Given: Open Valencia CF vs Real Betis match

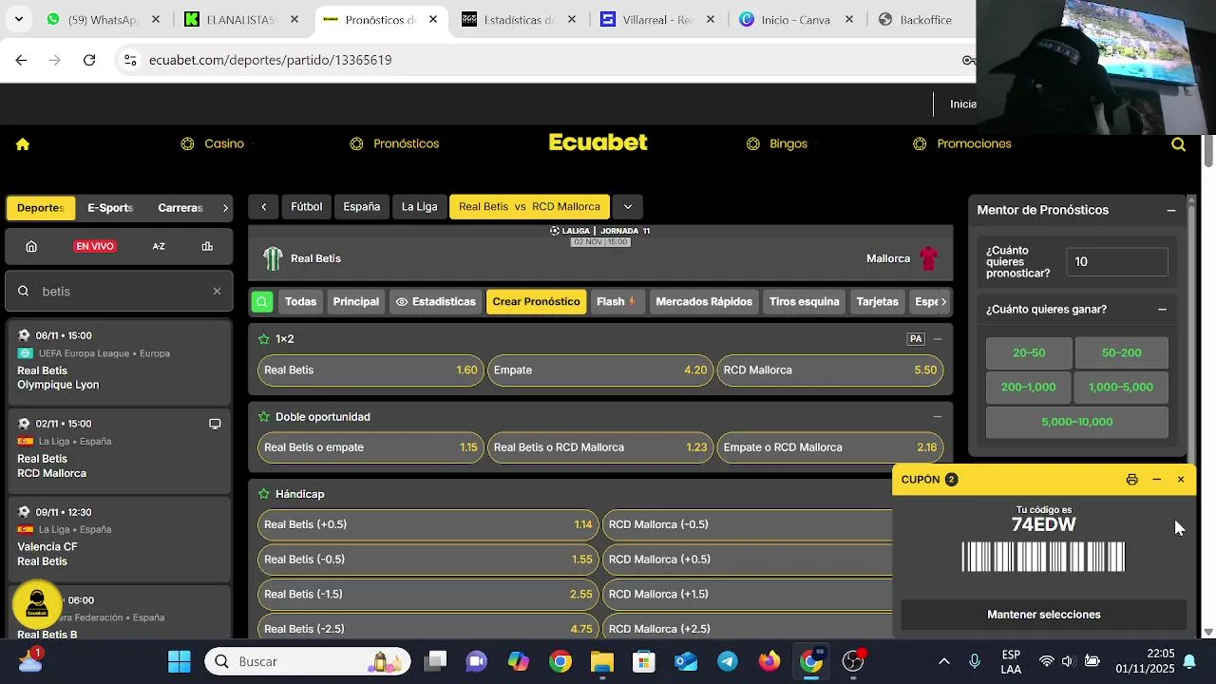Looking at the screenshot, I should click(119, 539).
